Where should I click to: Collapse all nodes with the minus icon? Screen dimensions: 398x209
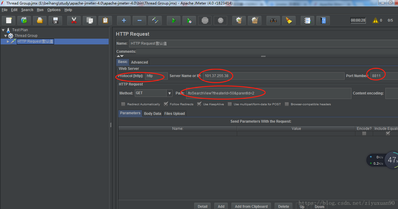pos(139,20)
